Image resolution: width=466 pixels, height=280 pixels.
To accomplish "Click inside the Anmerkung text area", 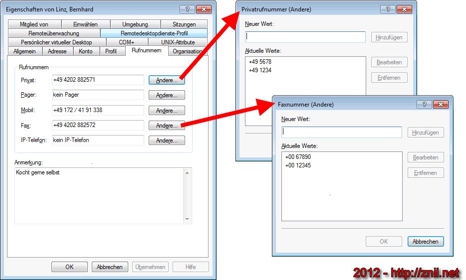I will [x=100, y=195].
